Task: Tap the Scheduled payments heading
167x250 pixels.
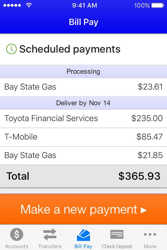Action: click(70, 49)
